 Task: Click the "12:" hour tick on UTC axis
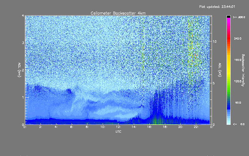[118, 127]
